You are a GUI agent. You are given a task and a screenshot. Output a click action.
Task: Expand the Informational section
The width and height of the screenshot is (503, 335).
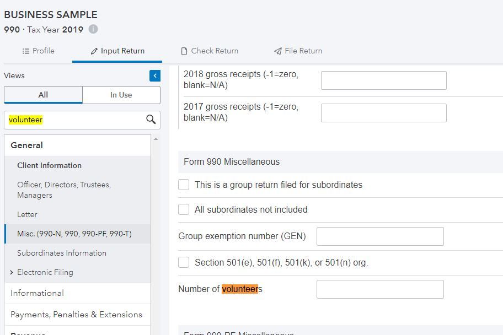[37, 293]
